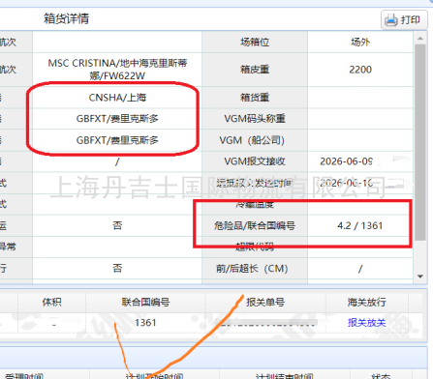Click the 海关放行 column header
The image size is (433, 379).
point(366,302)
